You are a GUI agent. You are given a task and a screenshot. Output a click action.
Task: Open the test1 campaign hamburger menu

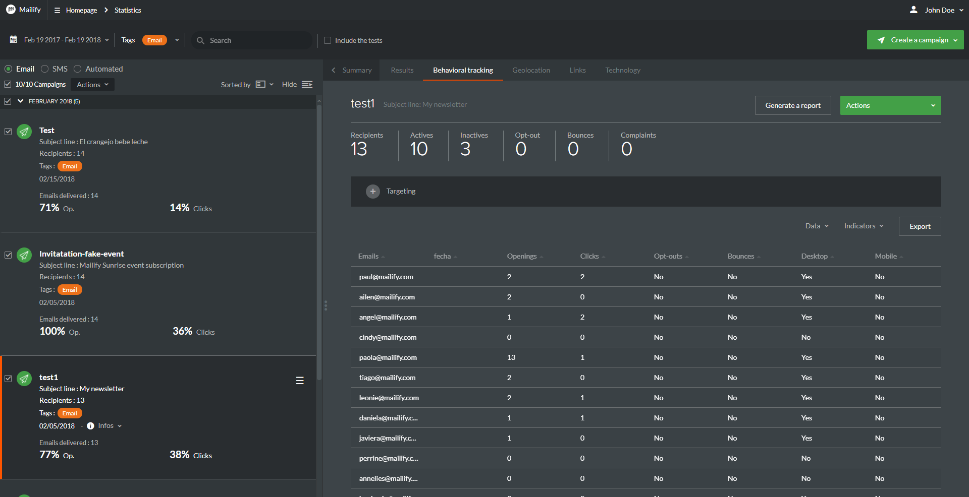tap(300, 381)
